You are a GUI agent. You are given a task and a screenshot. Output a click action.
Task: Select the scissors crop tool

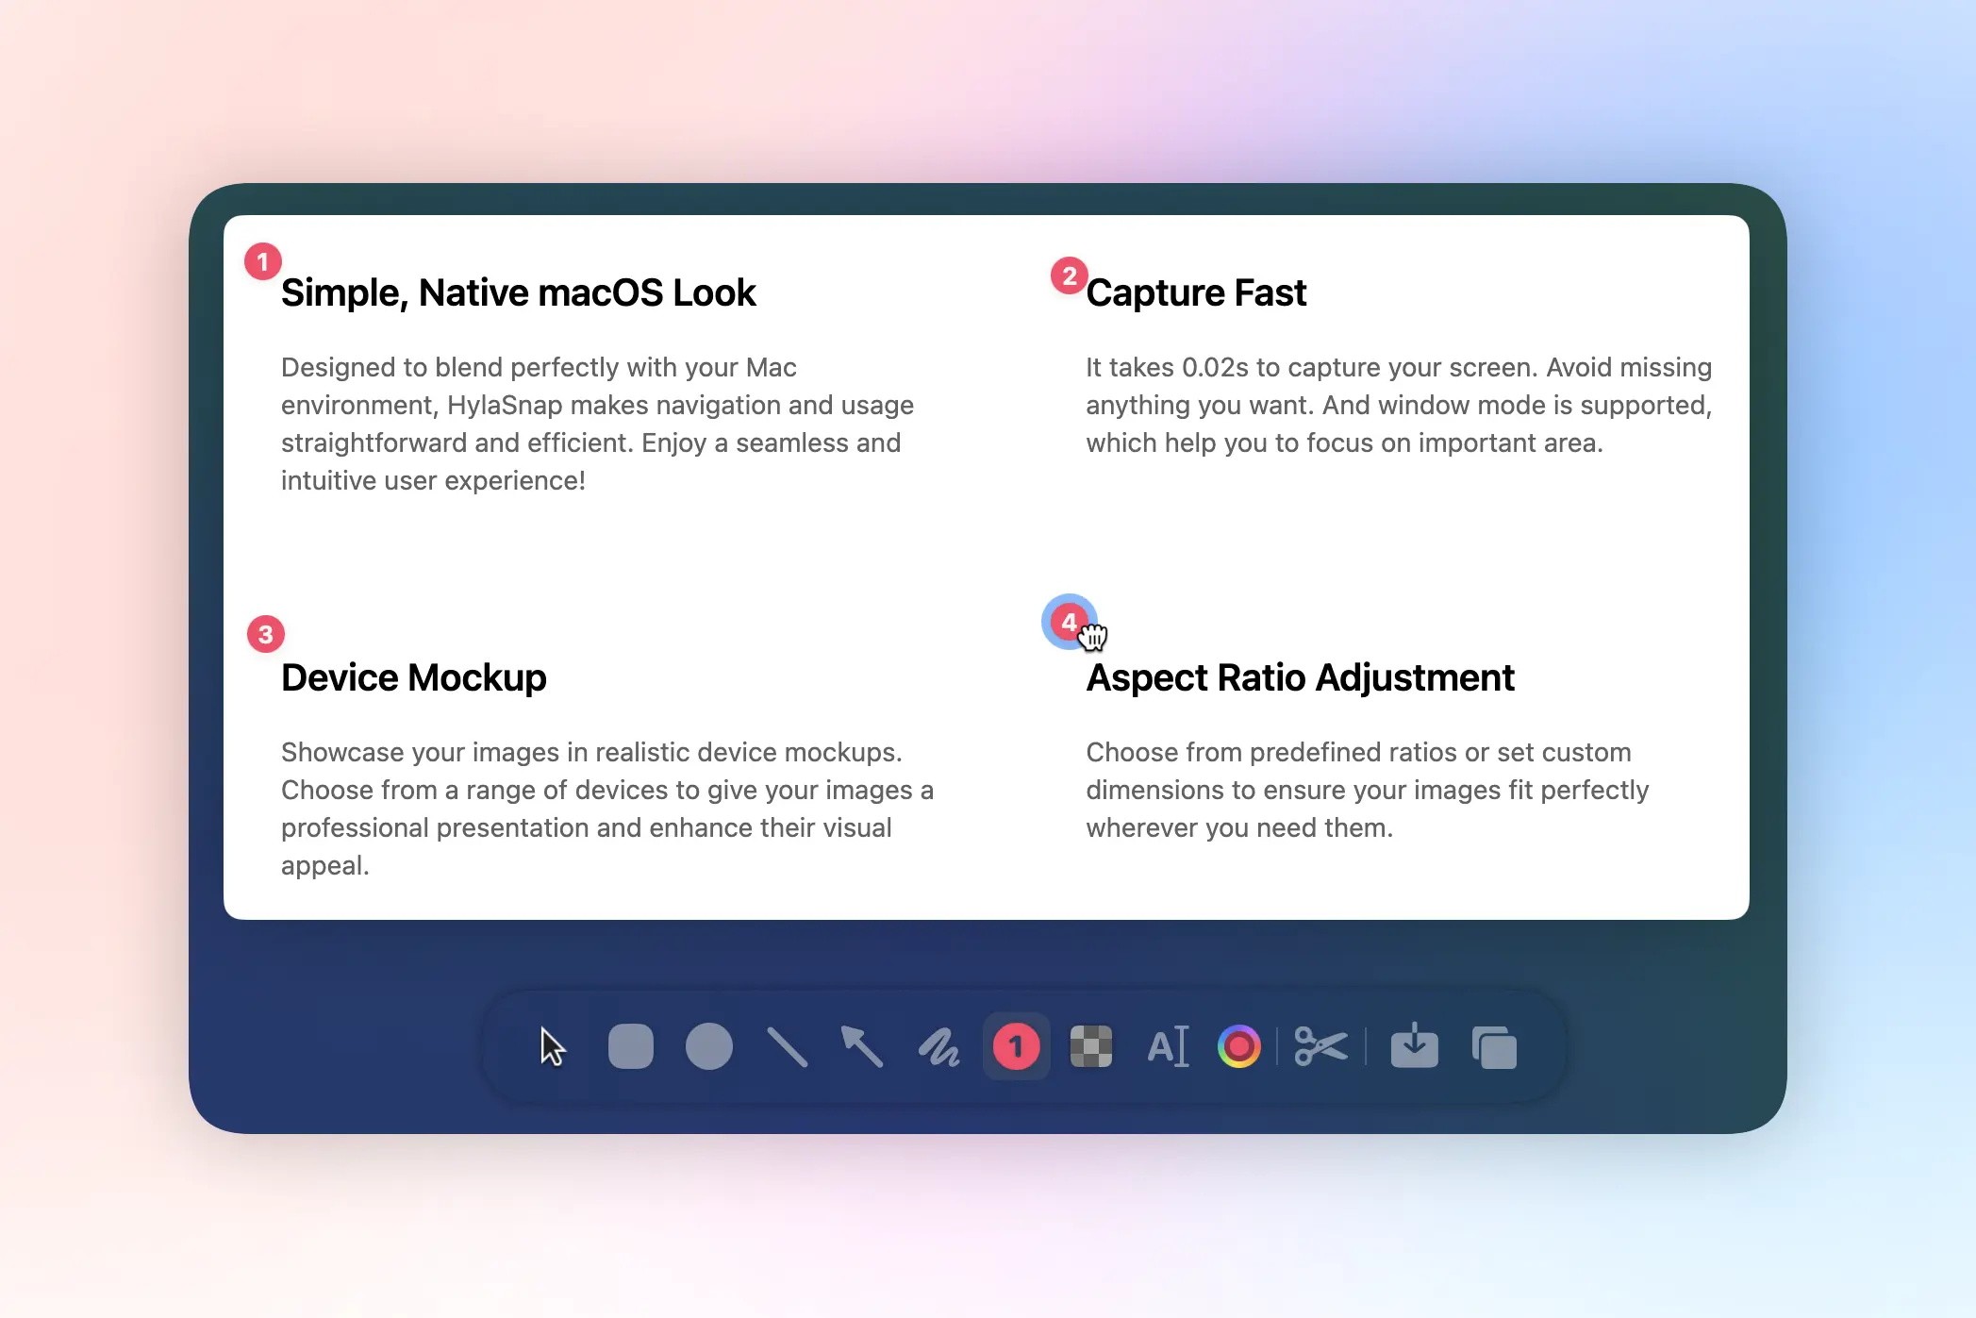(x=1320, y=1046)
